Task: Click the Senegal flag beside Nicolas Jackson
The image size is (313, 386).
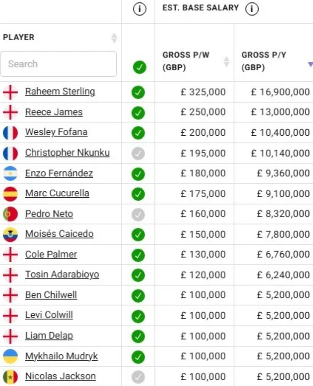Action: point(11,377)
